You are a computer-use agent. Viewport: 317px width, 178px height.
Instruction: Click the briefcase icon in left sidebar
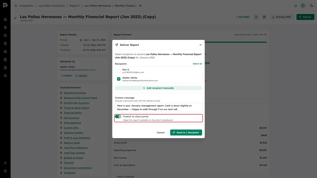(5, 52)
